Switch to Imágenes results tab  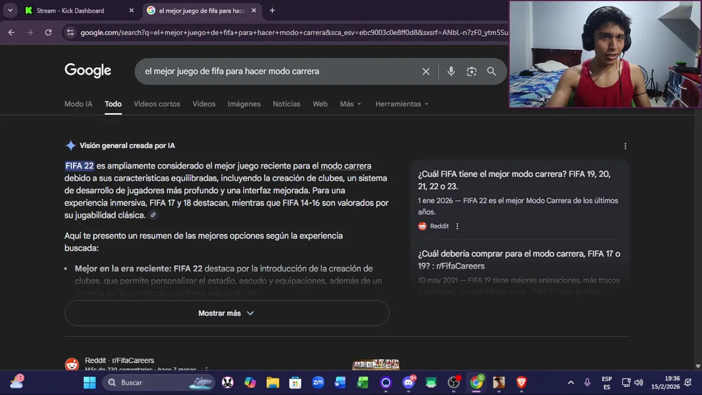click(244, 104)
